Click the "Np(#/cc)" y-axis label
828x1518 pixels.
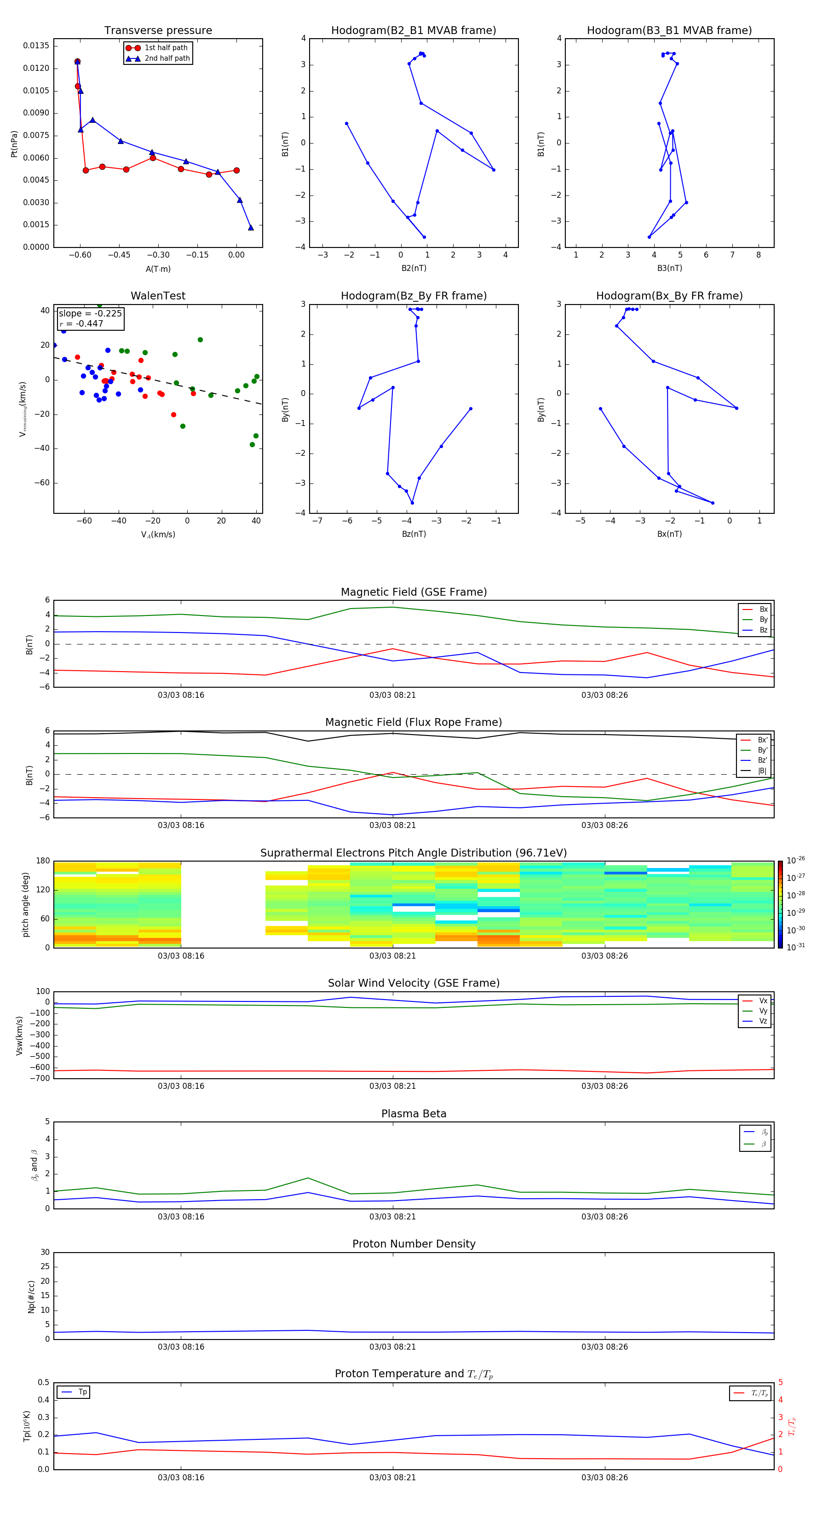pyautogui.click(x=31, y=1296)
